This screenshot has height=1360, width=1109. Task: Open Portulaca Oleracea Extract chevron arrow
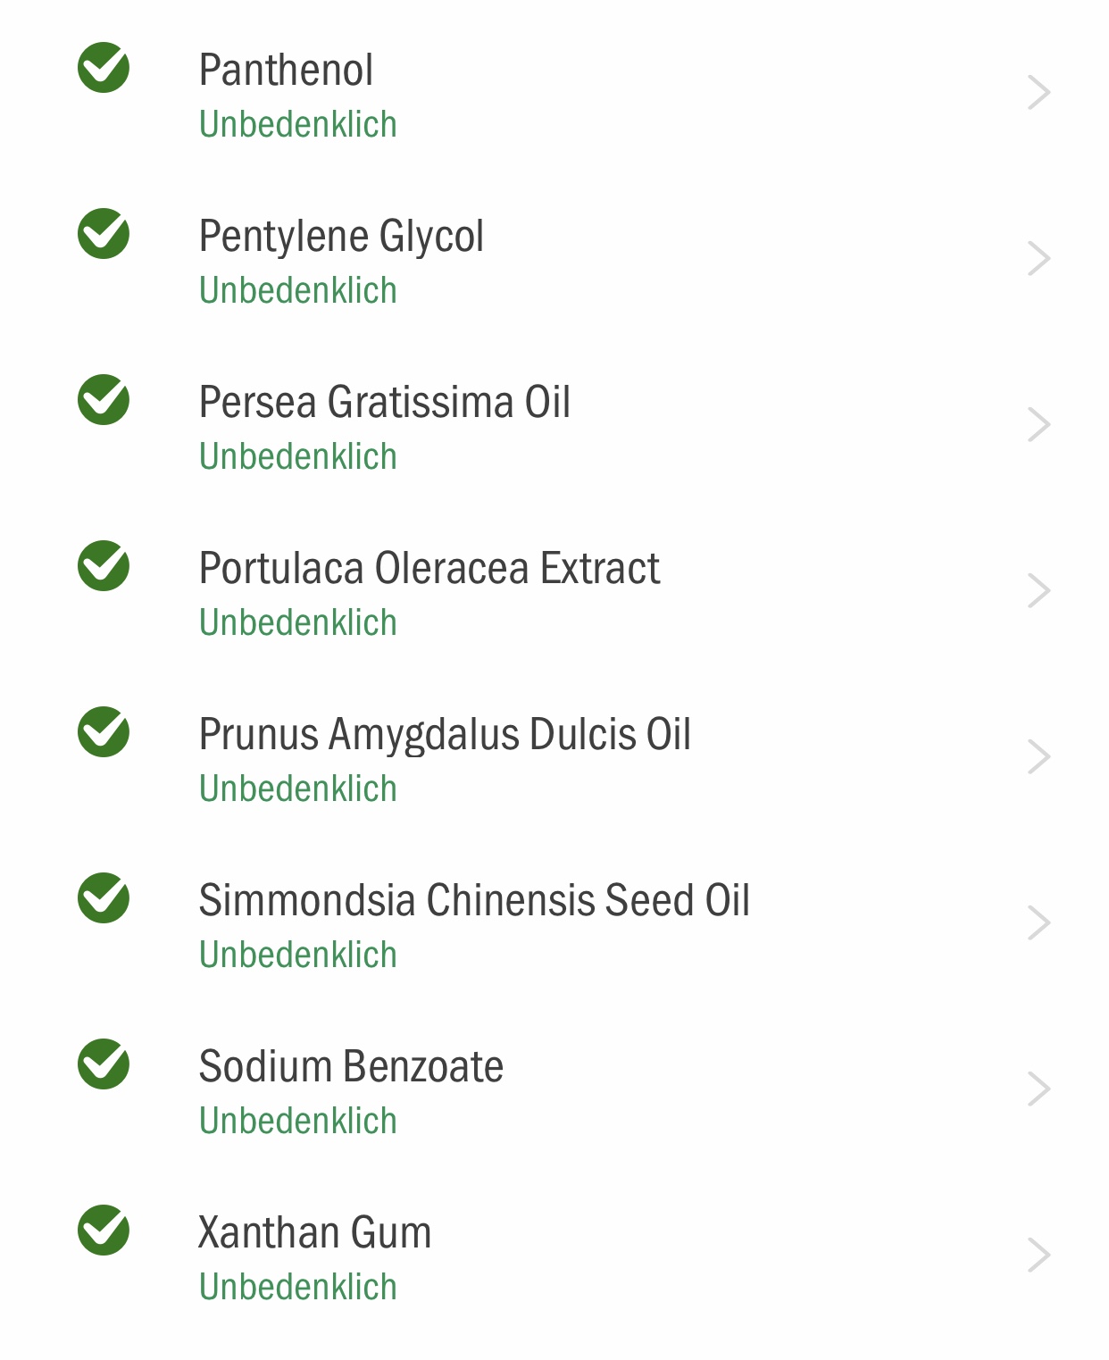click(x=1038, y=591)
